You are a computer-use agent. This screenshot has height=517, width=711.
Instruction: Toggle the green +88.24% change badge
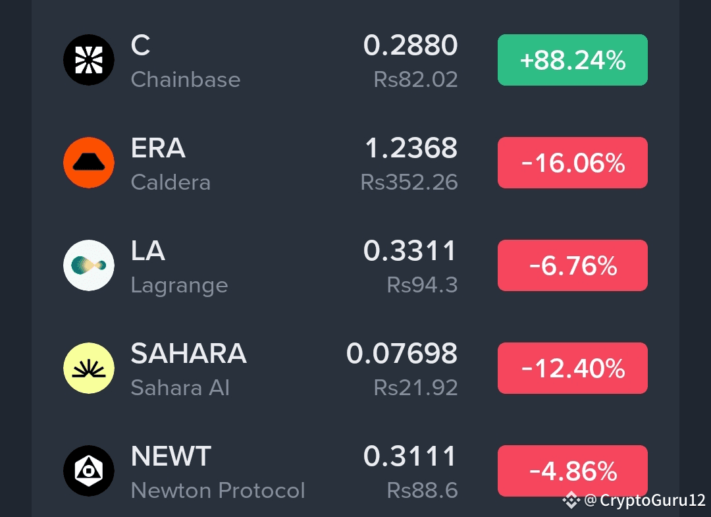[573, 60]
